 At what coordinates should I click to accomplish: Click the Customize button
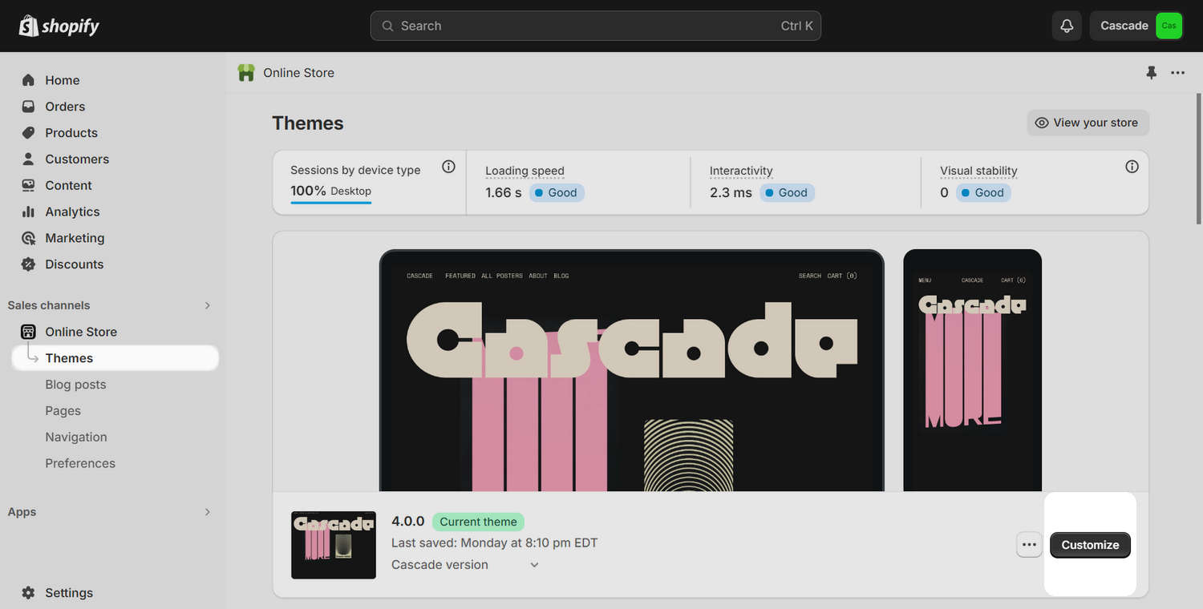(1090, 545)
